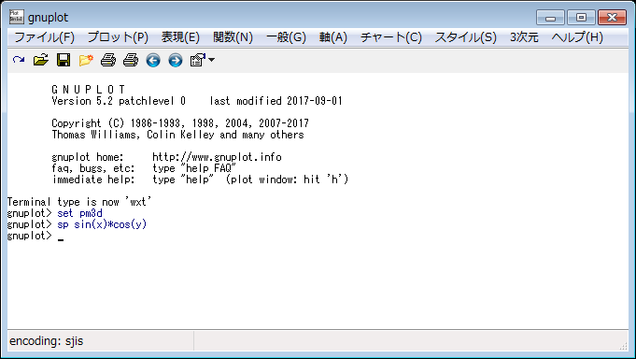Click the 'sp sin(x)*cos(y)' command text
The height and width of the screenshot is (359, 636).
pyautogui.click(x=102, y=224)
